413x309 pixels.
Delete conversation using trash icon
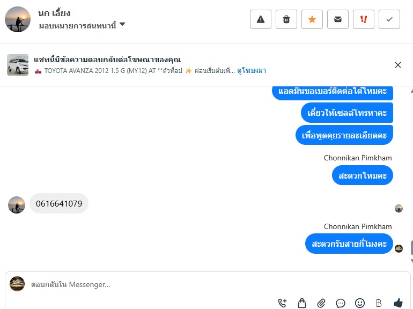(x=286, y=19)
